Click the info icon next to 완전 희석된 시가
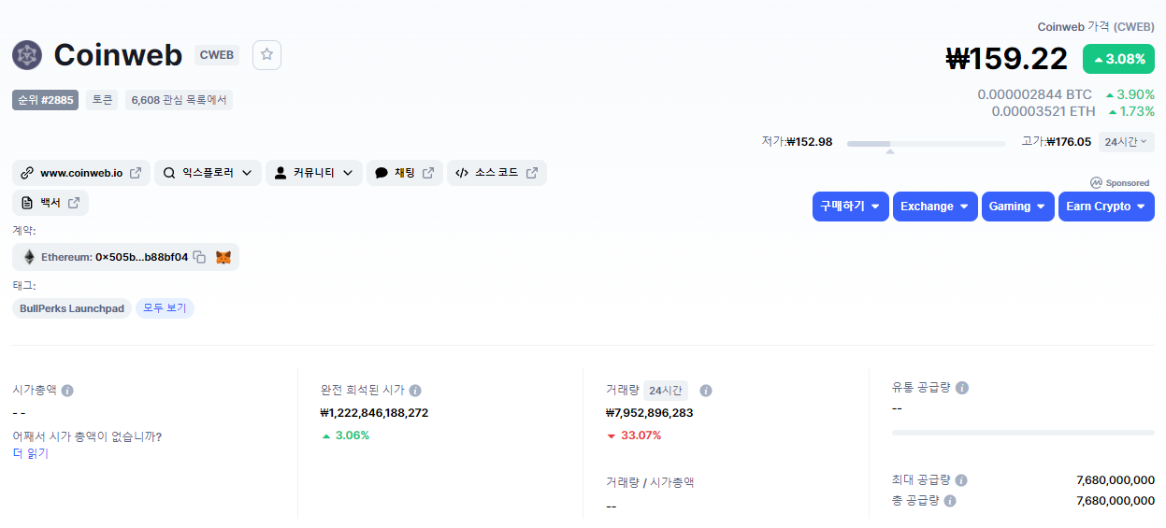 (x=415, y=391)
